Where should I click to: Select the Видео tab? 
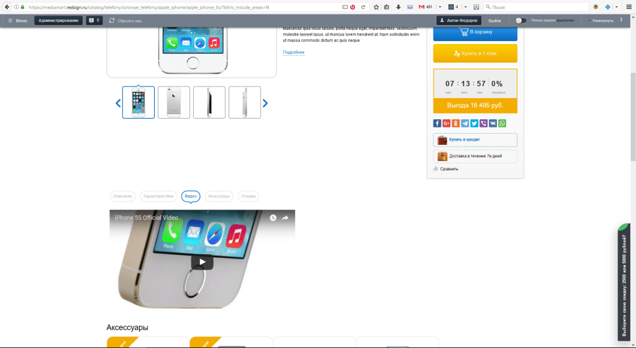191,196
